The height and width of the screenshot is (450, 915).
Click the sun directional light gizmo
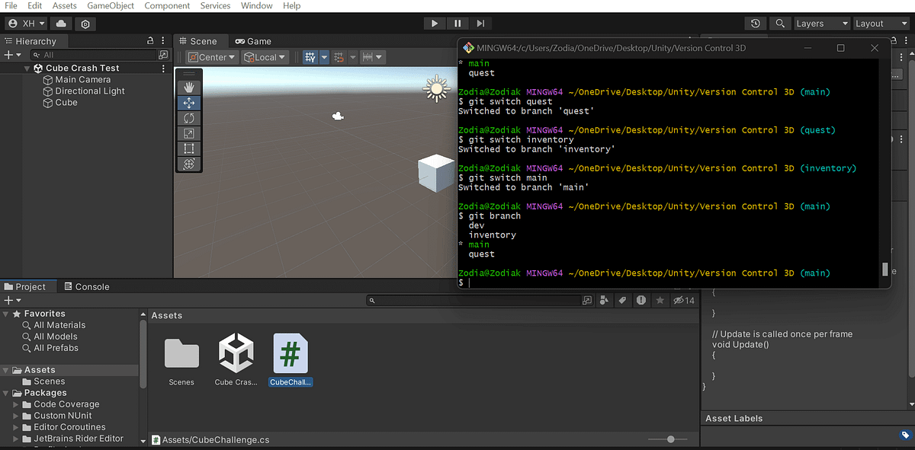[x=436, y=89]
